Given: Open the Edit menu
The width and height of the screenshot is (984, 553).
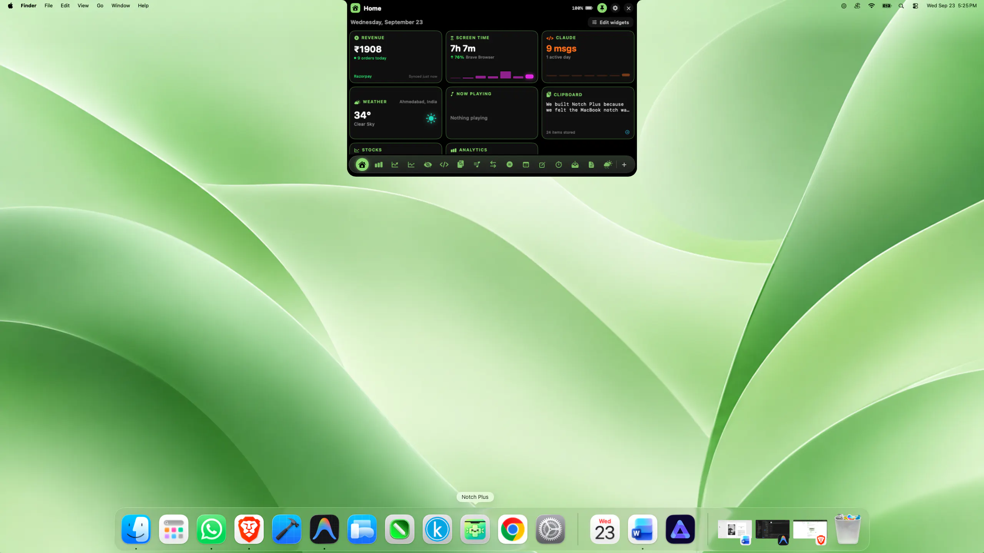Looking at the screenshot, I should [x=65, y=6].
